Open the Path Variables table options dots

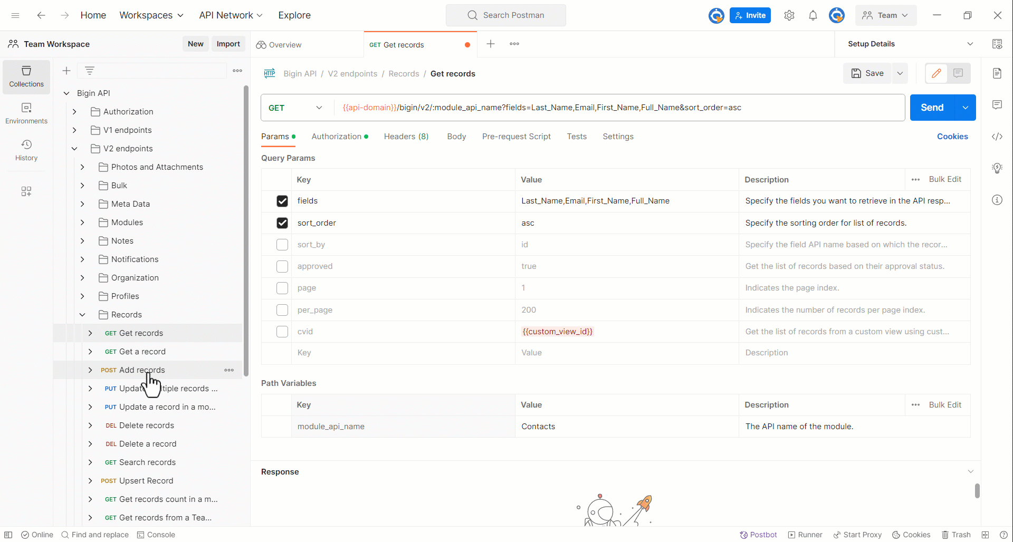[x=916, y=405]
